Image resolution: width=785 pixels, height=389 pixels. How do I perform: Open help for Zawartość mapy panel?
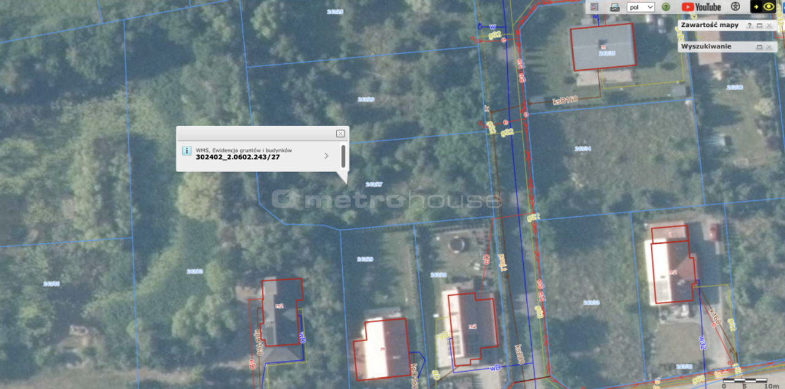(x=749, y=26)
